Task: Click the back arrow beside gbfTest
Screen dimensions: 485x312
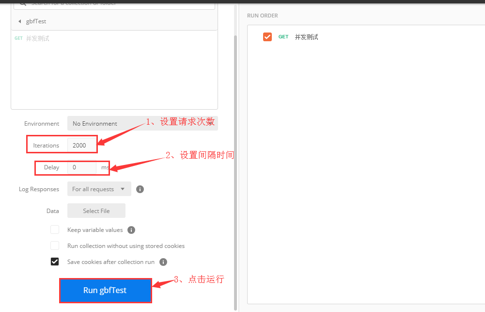Action: [x=20, y=21]
